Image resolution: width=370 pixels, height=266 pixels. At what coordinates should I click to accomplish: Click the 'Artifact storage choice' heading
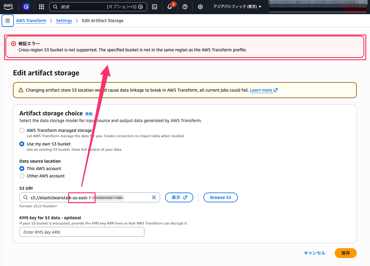pos(51,113)
